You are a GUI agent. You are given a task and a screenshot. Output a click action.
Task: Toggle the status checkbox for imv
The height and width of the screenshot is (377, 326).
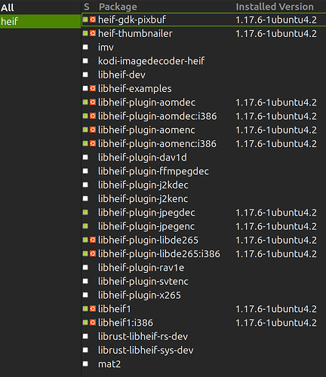(85, 47)
